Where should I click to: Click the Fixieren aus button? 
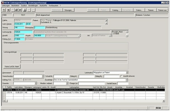[162, 10]
